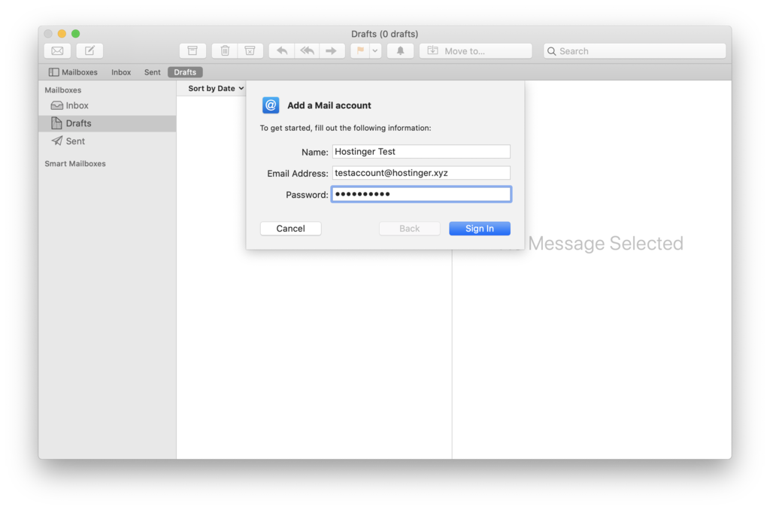This screenshot has width=770, height=510.
Task: Open Inbox in the sidebar
Action: (x=107, y=105)
